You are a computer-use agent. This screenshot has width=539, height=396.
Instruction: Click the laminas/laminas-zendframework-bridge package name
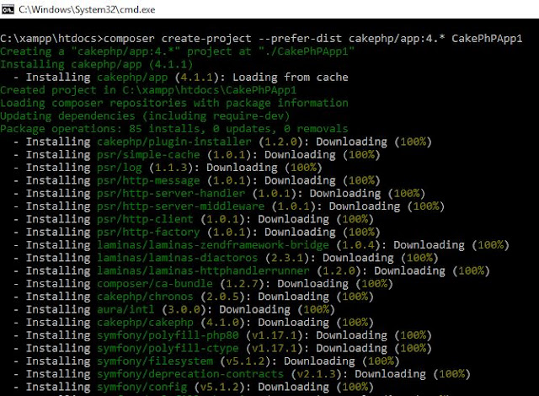click(x=213, y=244)
